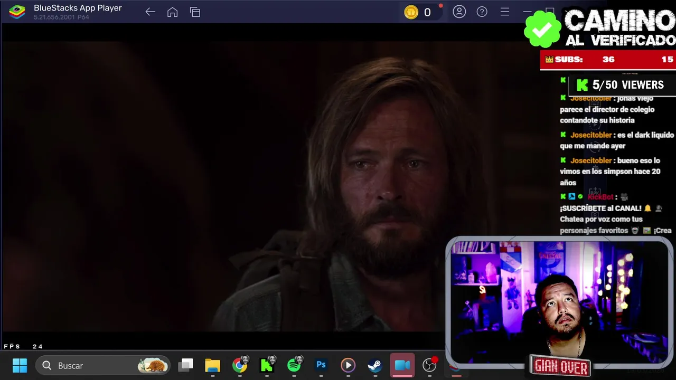This screenshot has width=676, height=380.
Task: Click the 'simpson hace 20 años' message
Action: coord(610,172)
